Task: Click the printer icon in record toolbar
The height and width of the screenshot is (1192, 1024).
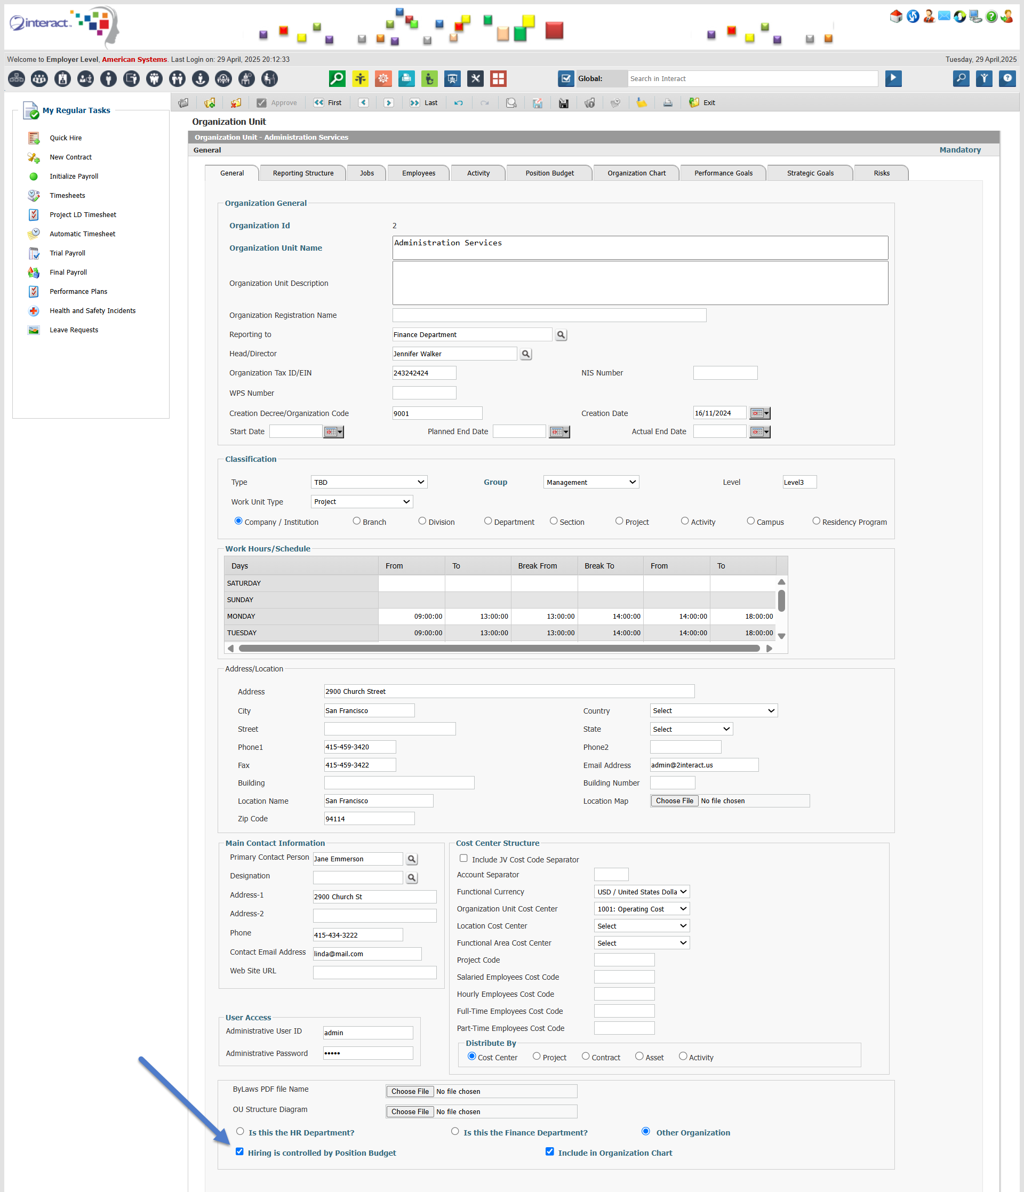Action: pyautogui.click(x=668, y=103)
